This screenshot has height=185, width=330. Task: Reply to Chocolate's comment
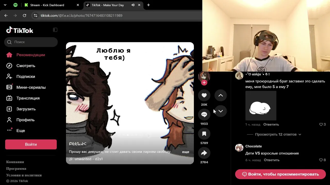(x=272, y=160)
